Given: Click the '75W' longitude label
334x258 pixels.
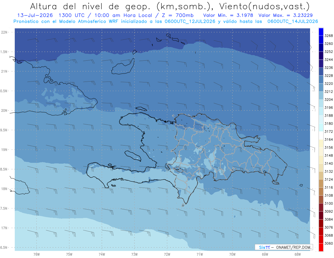Looking at the screenshot, I should point(69,254).
